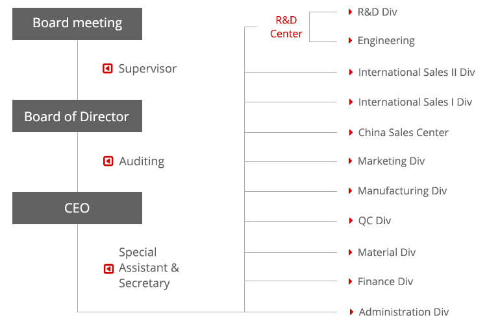Open the Manufacturing Div link
The width and height of the screenshot is (487, 324).
coord(402,191)
